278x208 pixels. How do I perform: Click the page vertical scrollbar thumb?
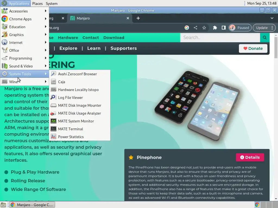(x=276, y=48)
